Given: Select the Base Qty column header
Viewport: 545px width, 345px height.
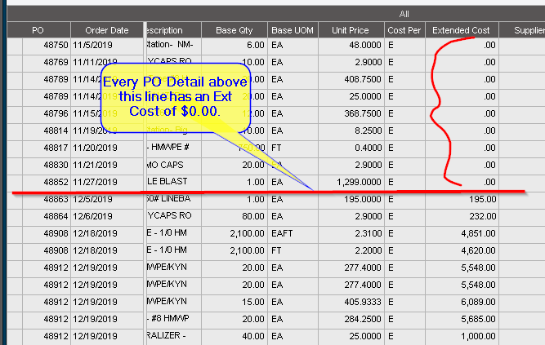Looking at the screenshot, I should [235, 30].
